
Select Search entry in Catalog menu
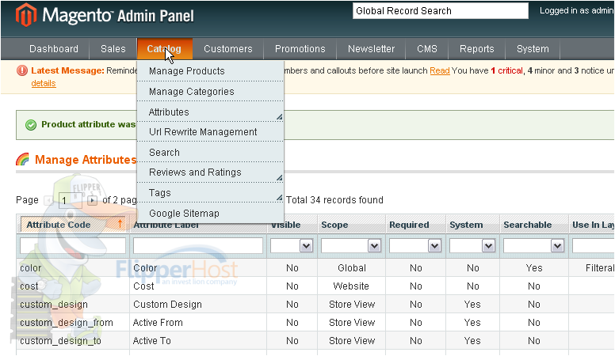pos(210,153)
